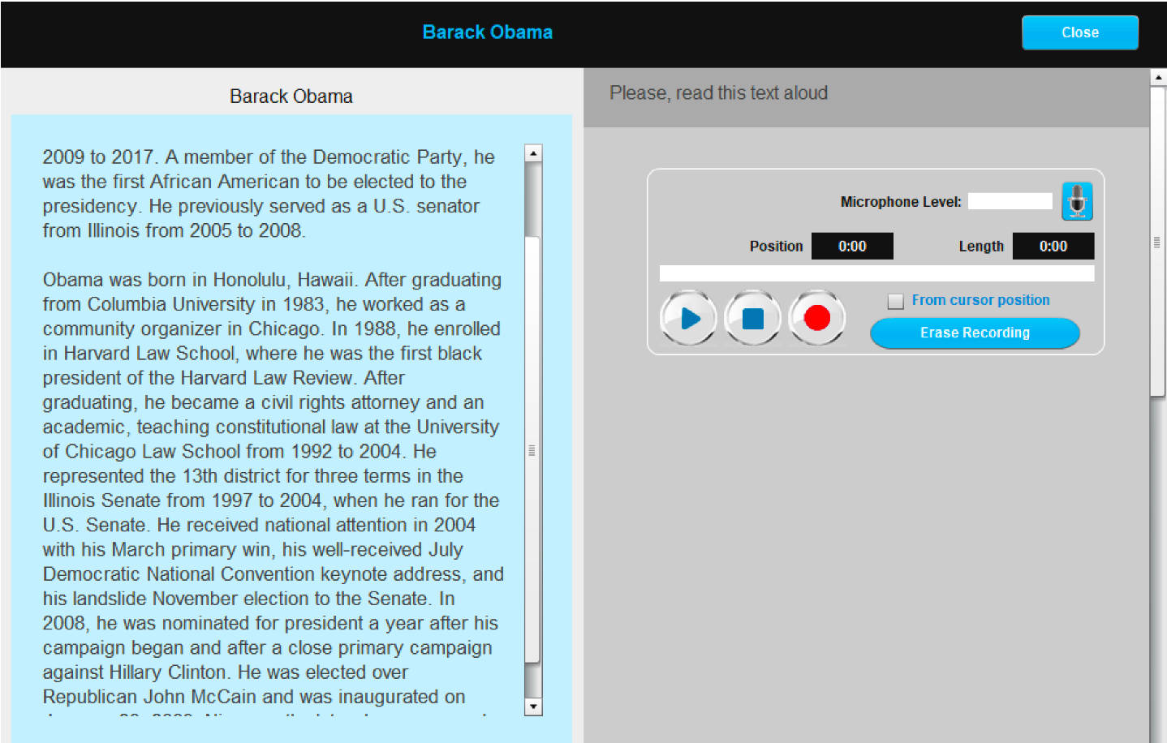Click the 'Length' label
Screen dimensions: 1167x743
(x=981, y=247)
